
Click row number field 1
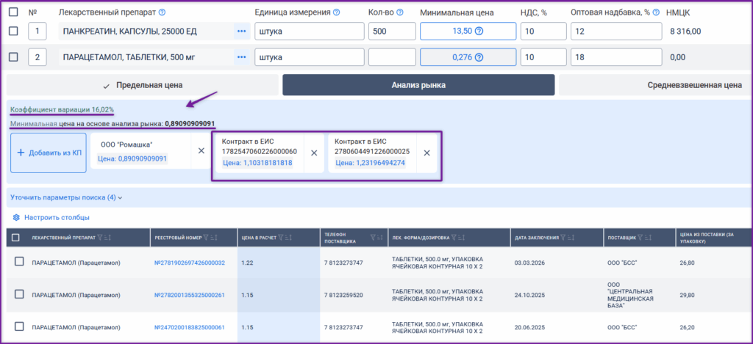tap(38, 32)
